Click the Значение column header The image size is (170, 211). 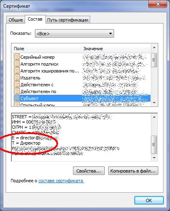[x=116, y=49]
